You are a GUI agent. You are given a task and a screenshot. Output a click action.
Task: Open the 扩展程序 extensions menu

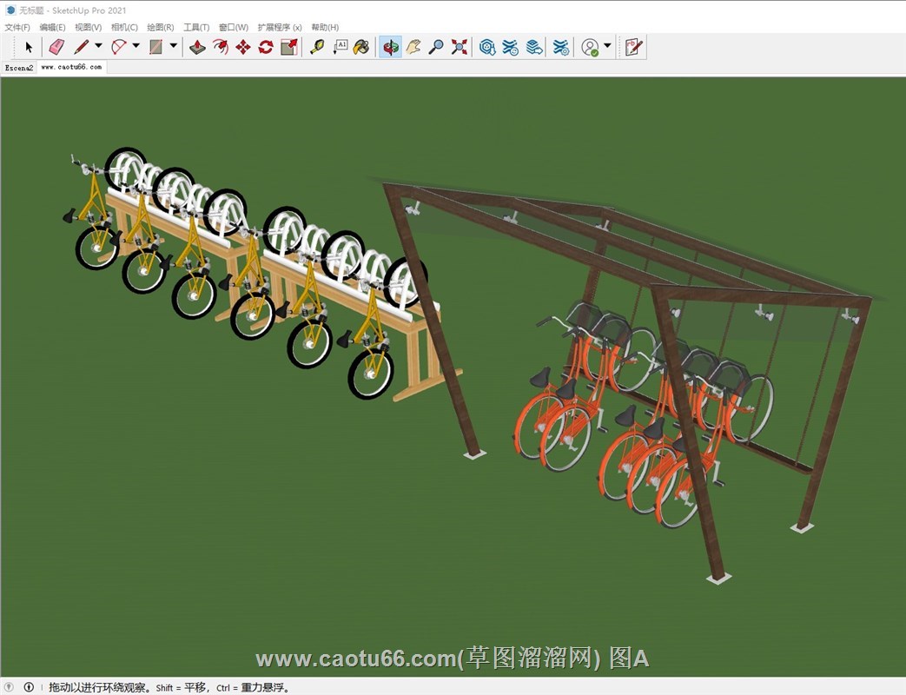280,27
